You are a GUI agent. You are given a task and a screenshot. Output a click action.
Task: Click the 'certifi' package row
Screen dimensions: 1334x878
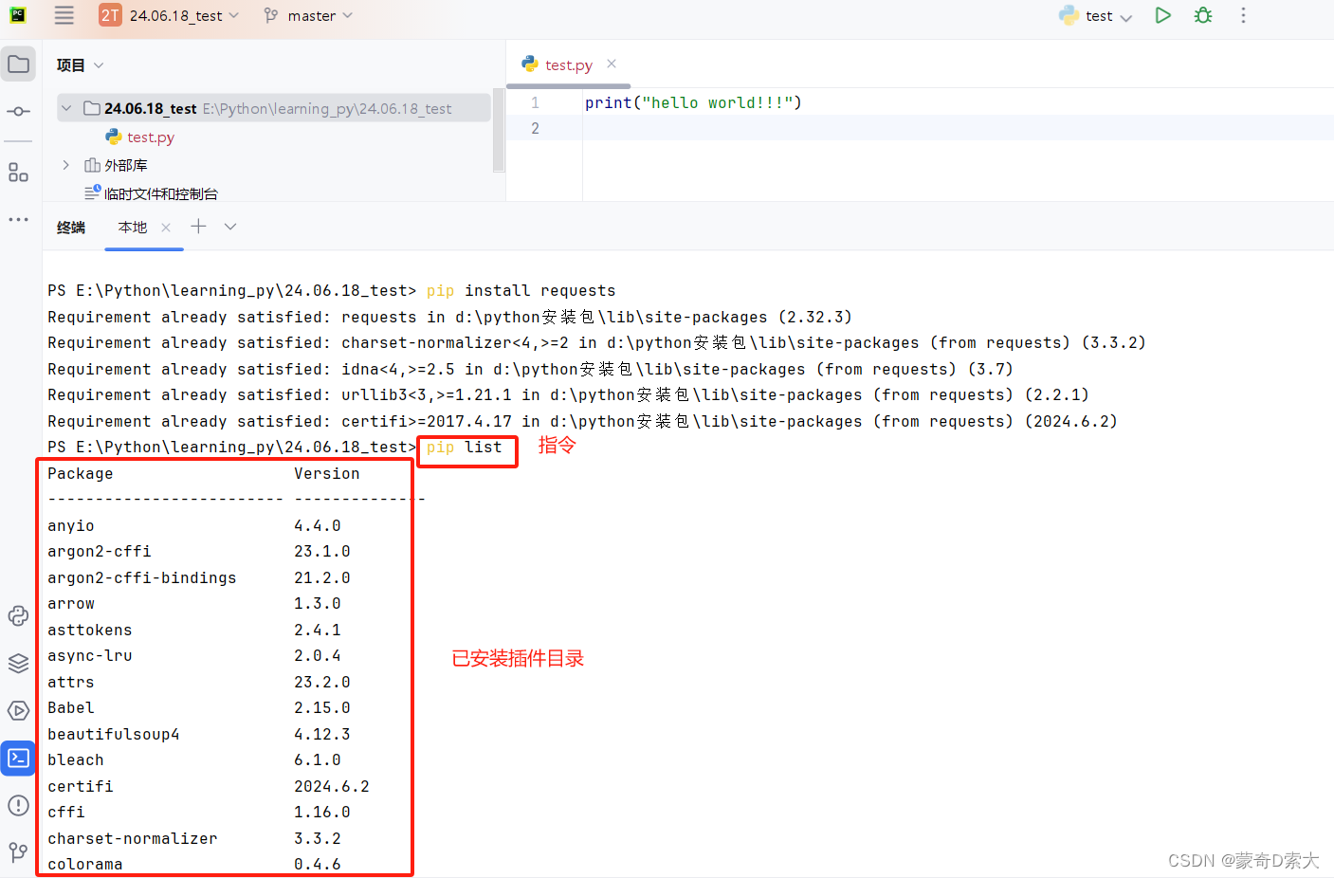(x=209, y=786)
